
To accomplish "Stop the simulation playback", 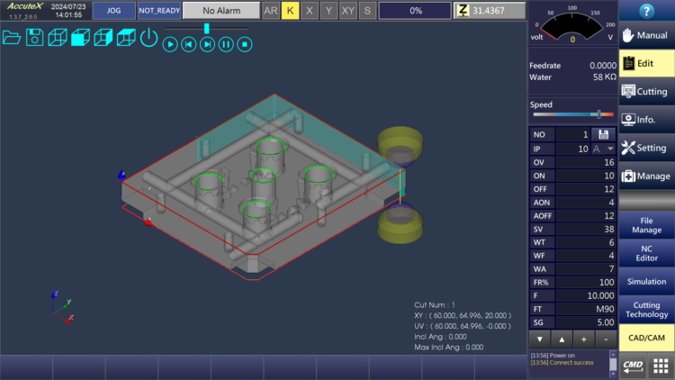I will pos(245,44).
